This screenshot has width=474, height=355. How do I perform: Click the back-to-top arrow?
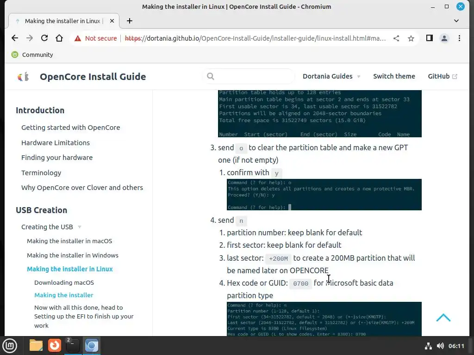point(443,318)
